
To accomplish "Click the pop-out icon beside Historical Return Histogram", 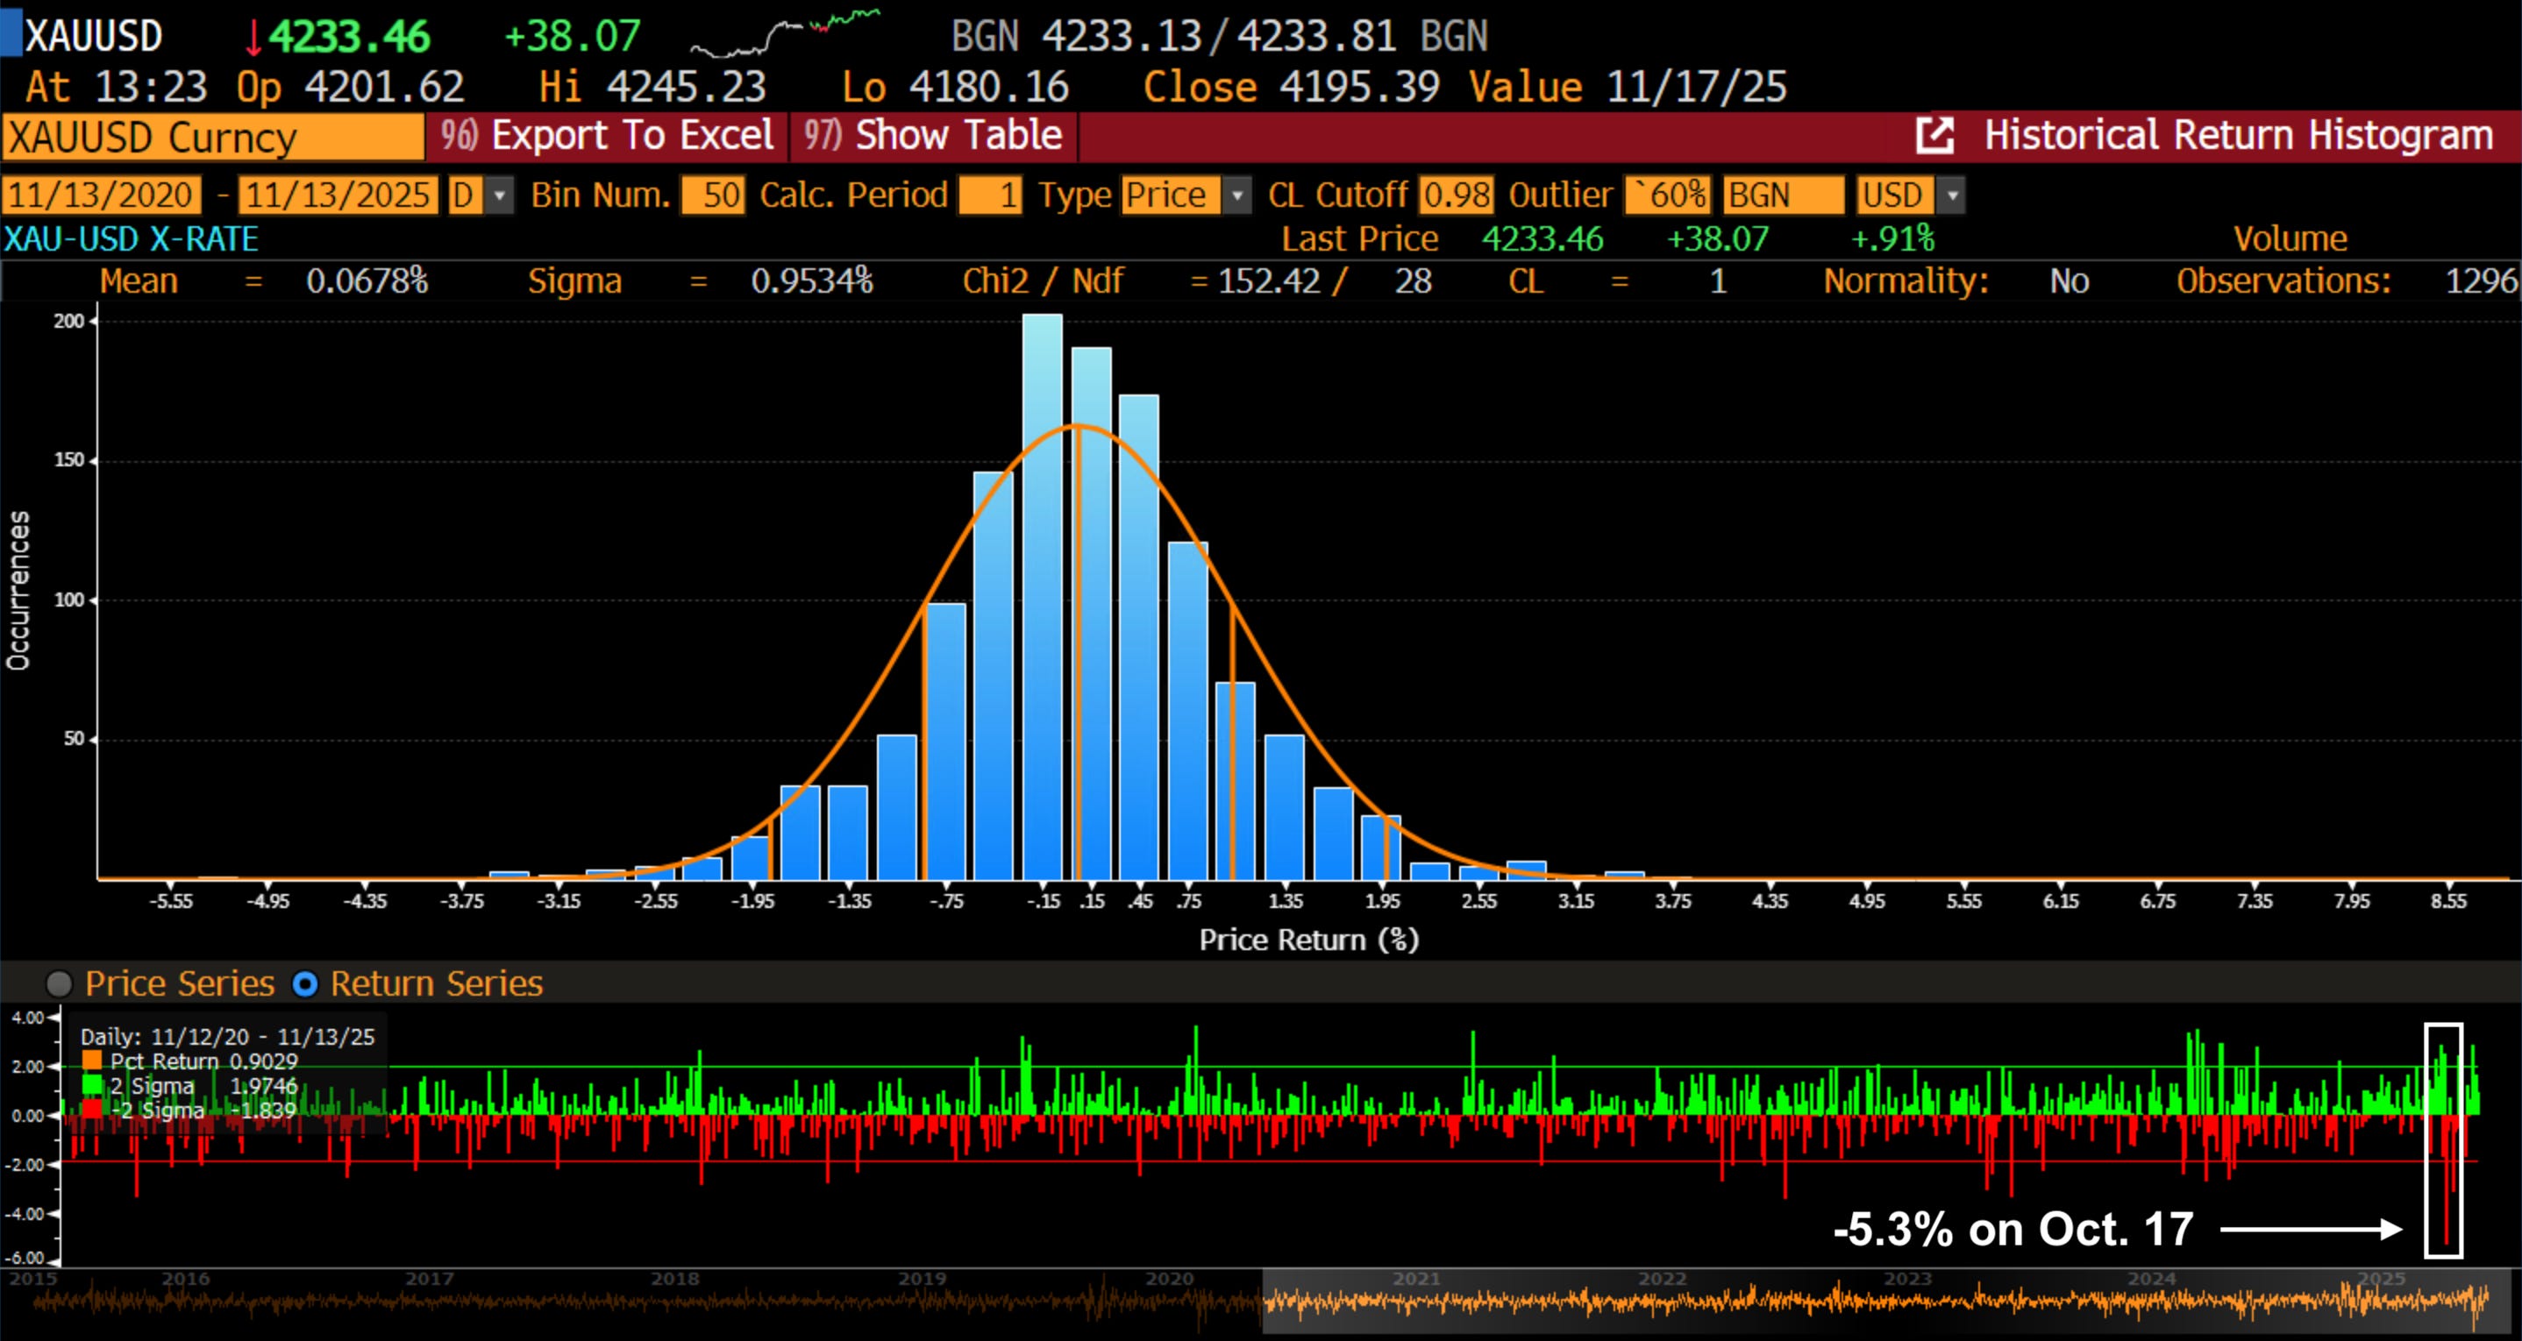I will (x=1934, y=135).
